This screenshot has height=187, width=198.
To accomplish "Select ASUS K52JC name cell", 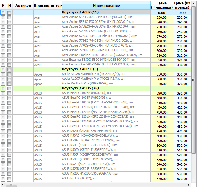I will (x=106, y=174).
